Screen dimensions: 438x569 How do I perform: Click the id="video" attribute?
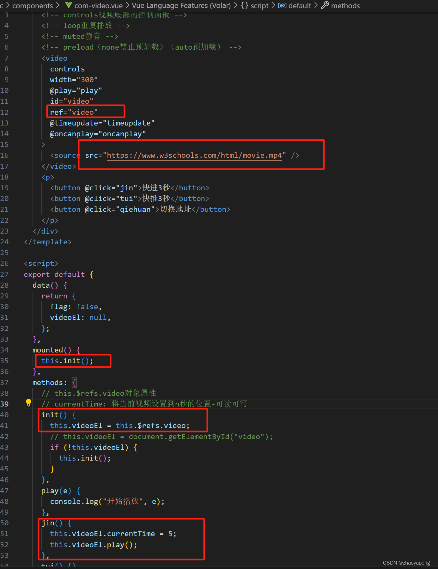[72, 101]
